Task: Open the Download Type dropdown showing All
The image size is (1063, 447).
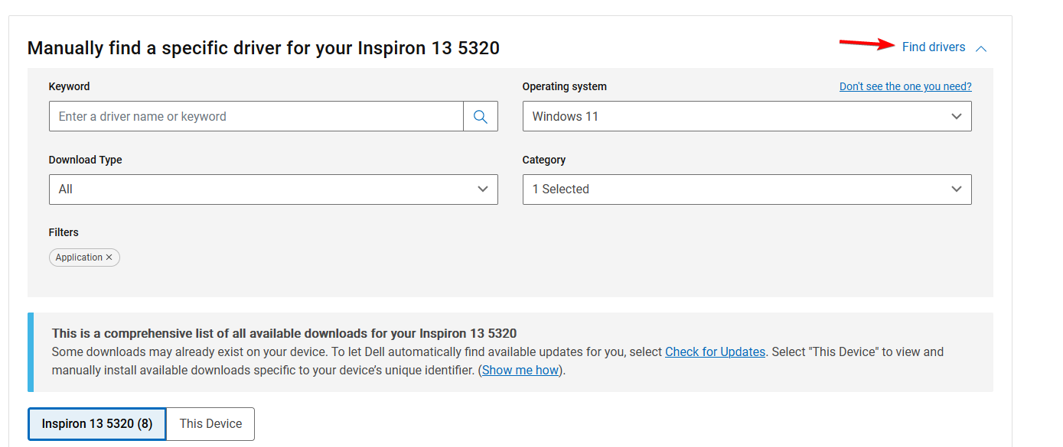Action: pyautogui.click(x=260, y=189)
